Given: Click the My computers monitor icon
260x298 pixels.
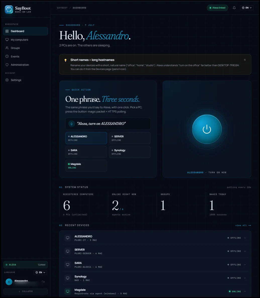Looking at the screenshot, I should pyautogui.click(x=7, y=40).
